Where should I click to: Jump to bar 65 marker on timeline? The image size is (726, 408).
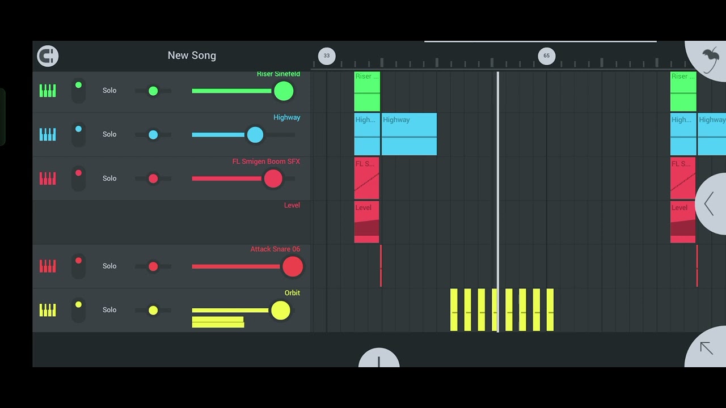pyautogui.click(x=546, y=56)
